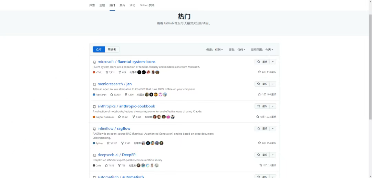Viewport: 372px width, 178px height.
Task: Click repository icon beside deepseek-ai / DeepEP
Action: pos(94,156)
